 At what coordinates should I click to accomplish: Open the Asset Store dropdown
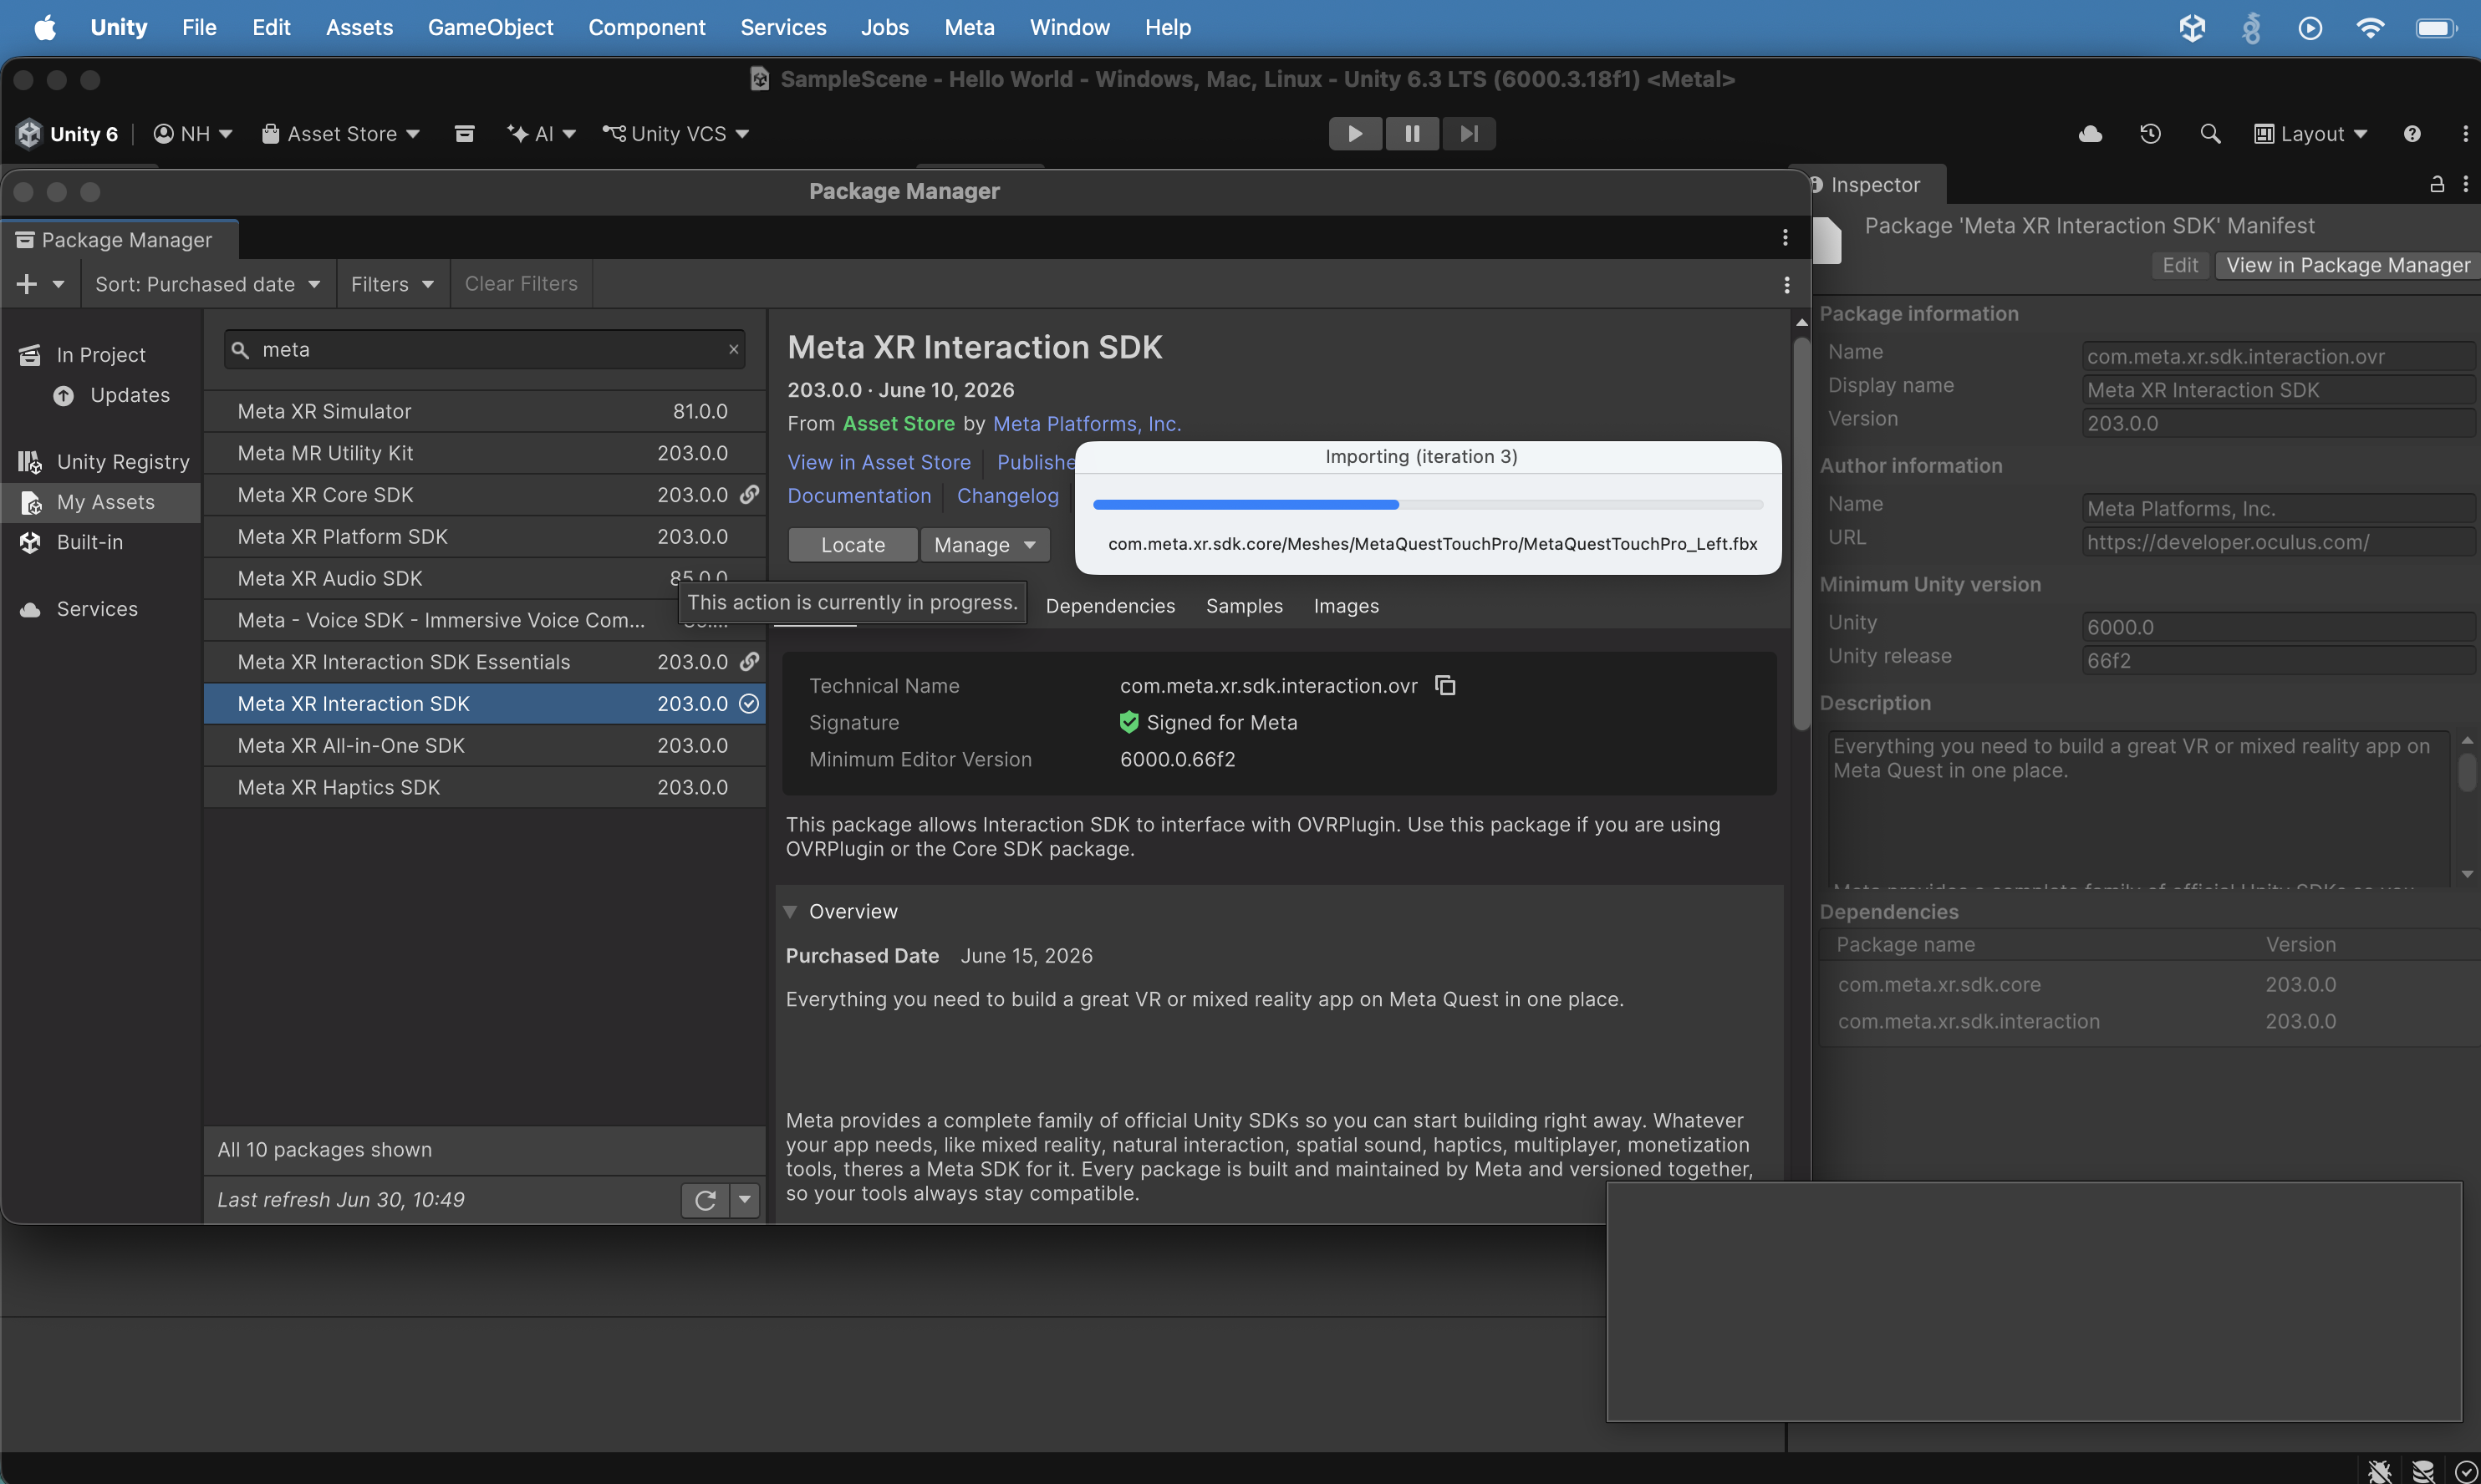pyautogui.click(x=340, y=133)
